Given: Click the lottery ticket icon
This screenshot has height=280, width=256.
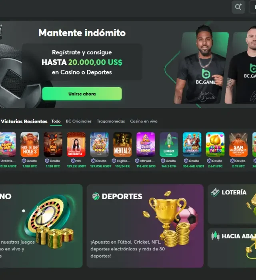Looking at the screenshot, I should [x=215, y=192].
